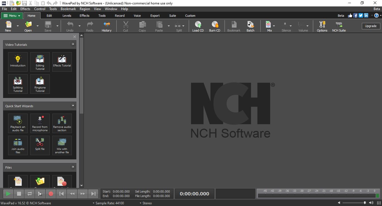Switch to the Export ribbon tab
This screenshot has width=382, height=206.
click(155, 16)
